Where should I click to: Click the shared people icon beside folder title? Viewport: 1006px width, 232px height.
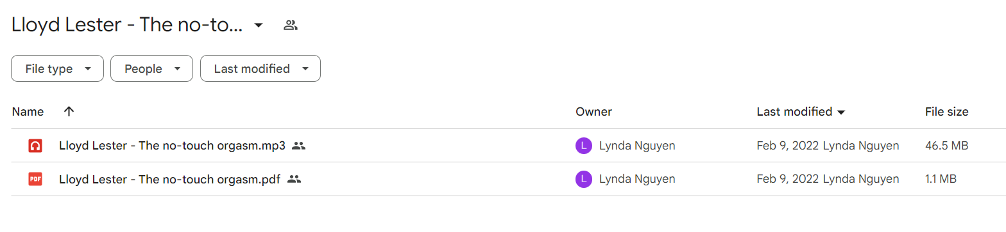[x=291, y=26]
